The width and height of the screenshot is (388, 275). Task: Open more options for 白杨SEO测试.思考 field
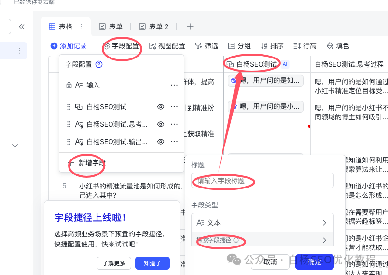pyautogui.click(x=174, y=124)
